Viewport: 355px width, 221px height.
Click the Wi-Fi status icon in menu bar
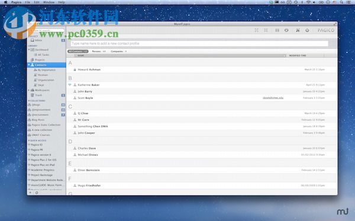coord(308,2)
